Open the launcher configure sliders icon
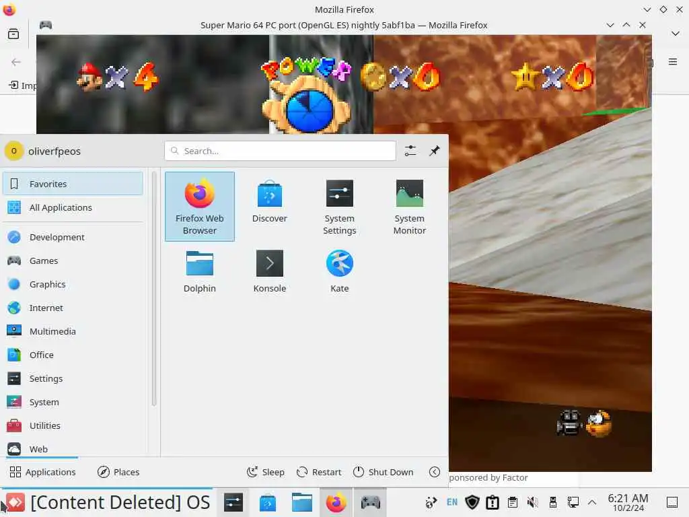This screenshot has width=689, height=517. pyautogui.click(x=410, y=151)
